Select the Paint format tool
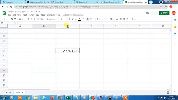 point(15,19)
